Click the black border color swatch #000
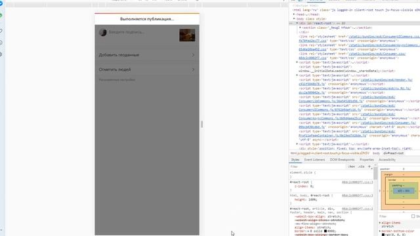 pyautogui.click(x=325, y=231)
